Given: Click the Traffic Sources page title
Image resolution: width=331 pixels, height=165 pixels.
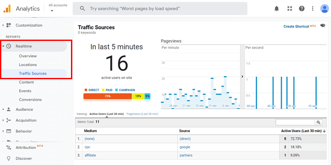Looking at the screenshot, I should [x=96, y=27].
